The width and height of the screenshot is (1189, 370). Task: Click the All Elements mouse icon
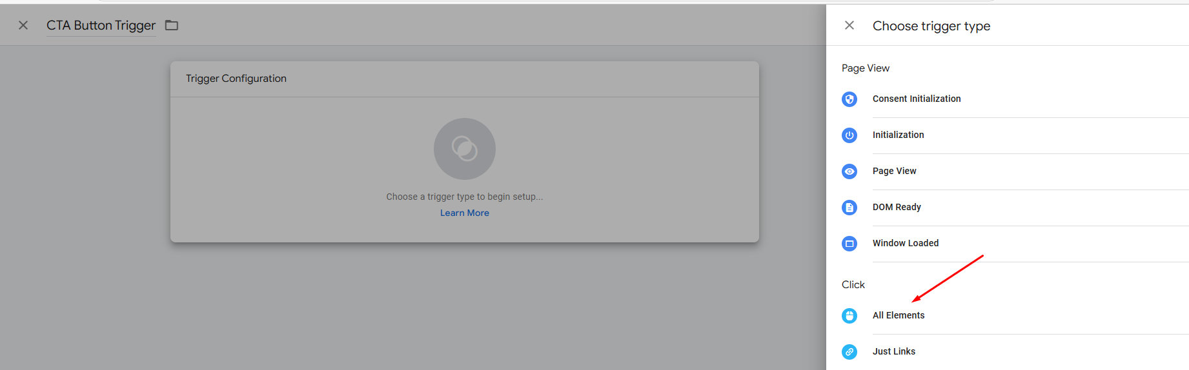[849, 316]
